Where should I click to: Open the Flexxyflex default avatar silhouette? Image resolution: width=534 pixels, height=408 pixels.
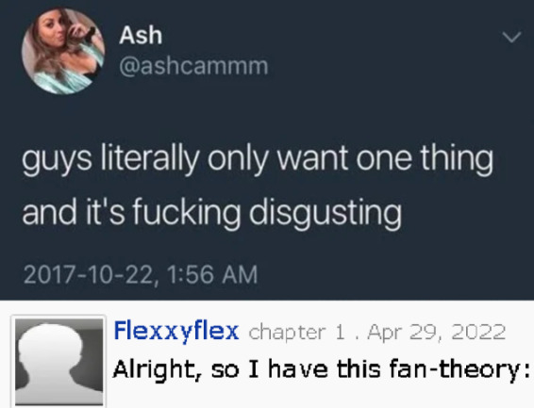click(58, 362)
